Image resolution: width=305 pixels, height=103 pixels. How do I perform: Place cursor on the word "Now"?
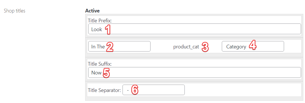pos(96,73)
